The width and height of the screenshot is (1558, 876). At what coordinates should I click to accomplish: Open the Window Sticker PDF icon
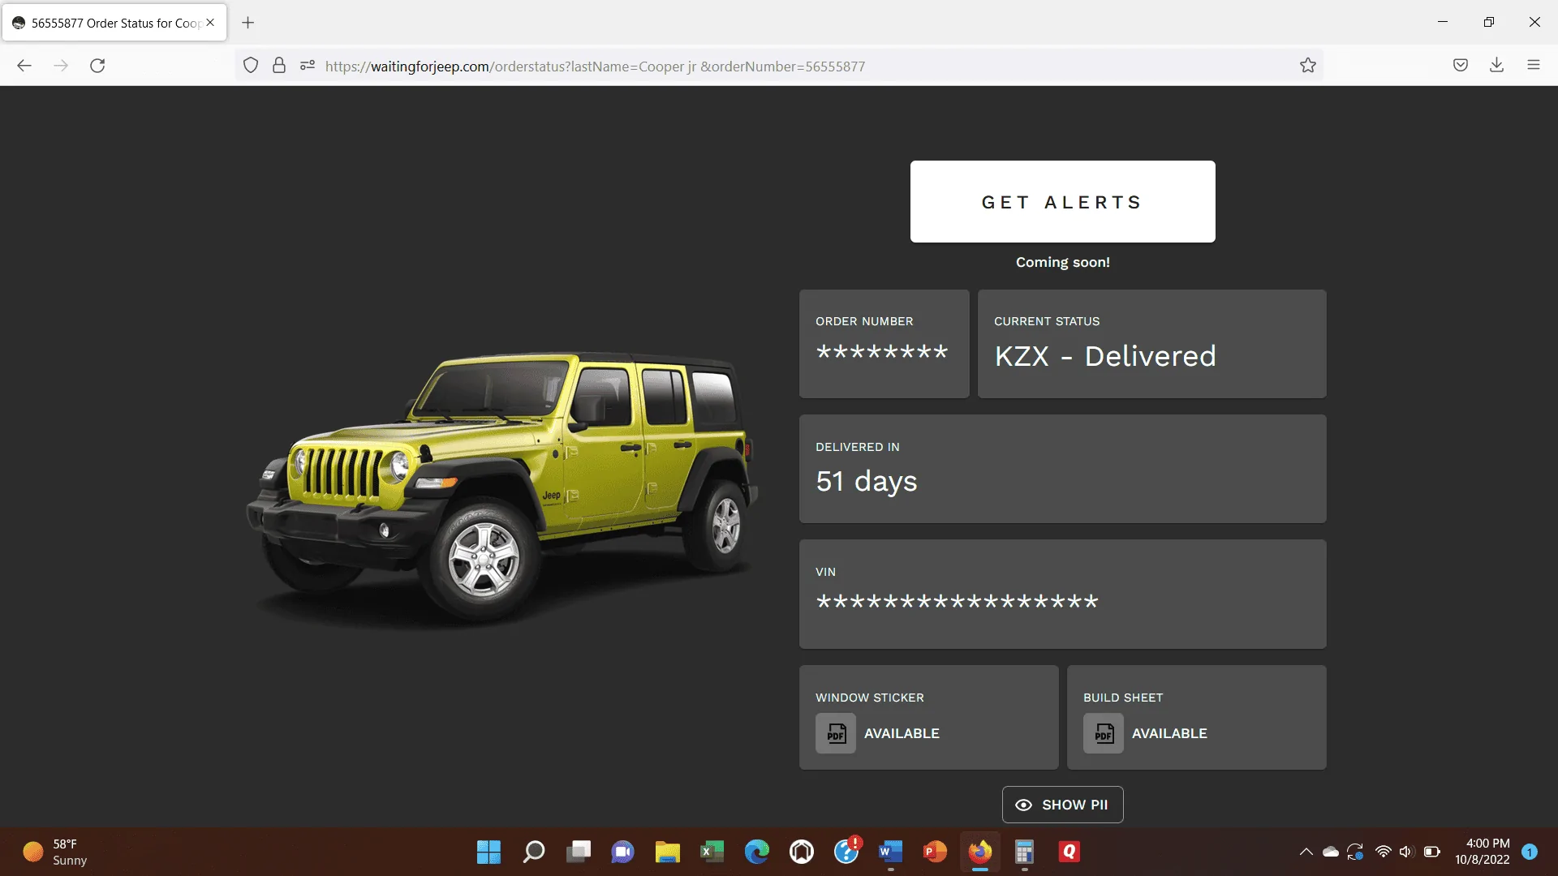pos(836,733)
